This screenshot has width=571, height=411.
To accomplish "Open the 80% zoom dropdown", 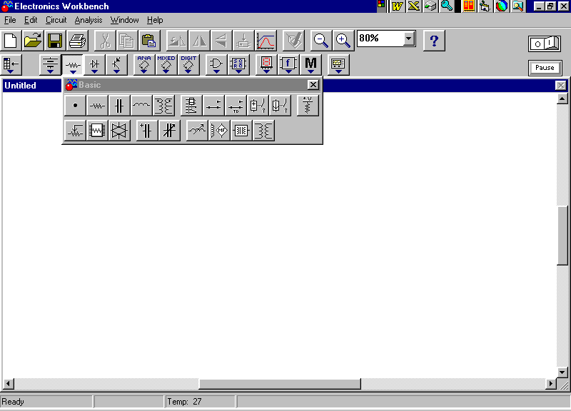I will click(409, 39).
